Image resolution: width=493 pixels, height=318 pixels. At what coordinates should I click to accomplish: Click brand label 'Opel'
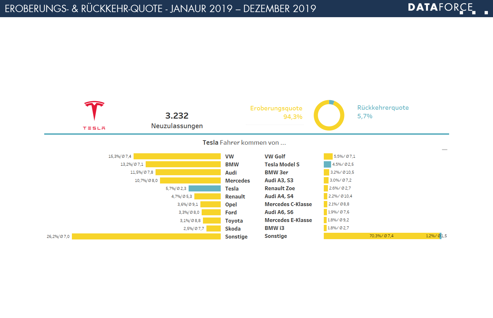[x=231, y=204]
